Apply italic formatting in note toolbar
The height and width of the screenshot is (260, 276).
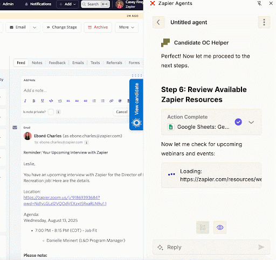pyautogui.click(x=25, y=101)
